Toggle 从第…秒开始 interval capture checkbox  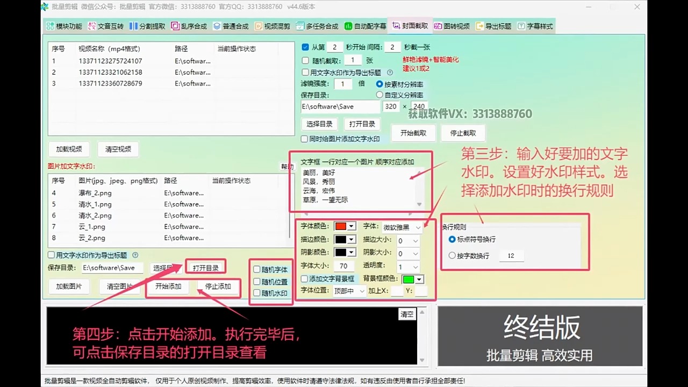pos(305,47)
